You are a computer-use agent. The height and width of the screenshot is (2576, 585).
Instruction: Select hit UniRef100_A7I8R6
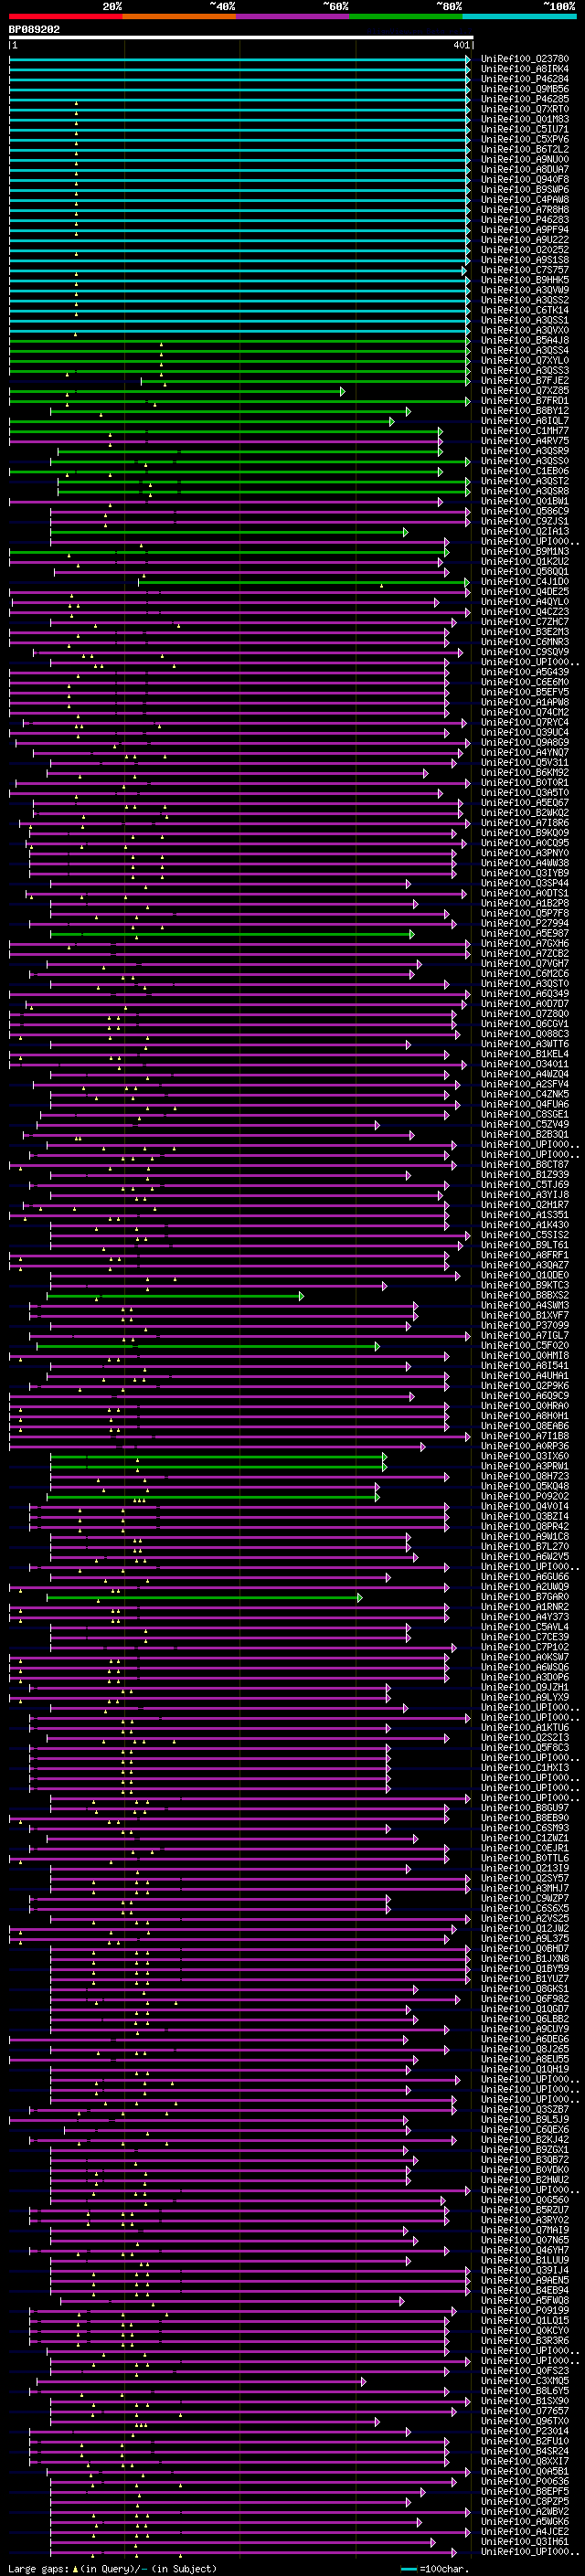[524, 823]
